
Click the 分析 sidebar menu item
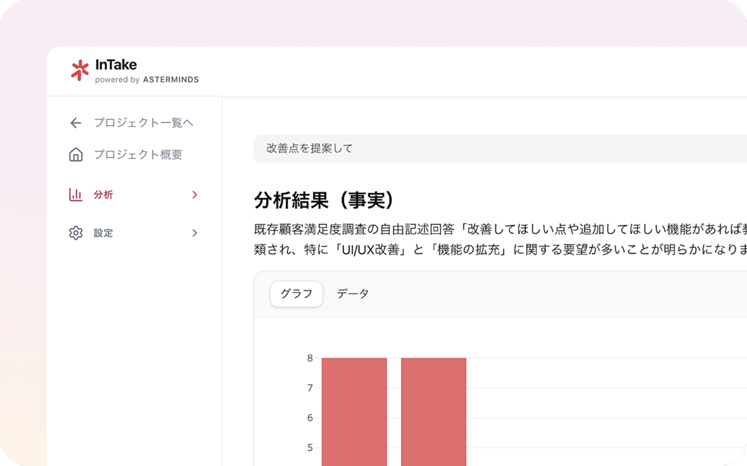pos(103,194)
